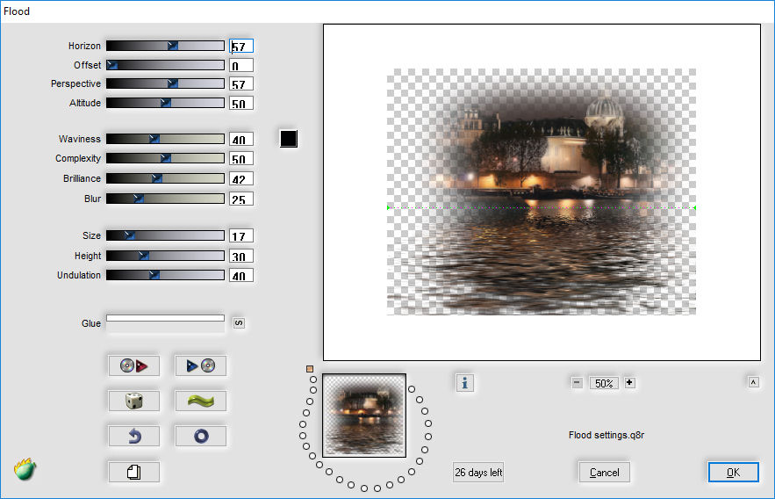Click the blue ring reset button
This screenshot has width=775, height=499.
click(x=201, y=437)
